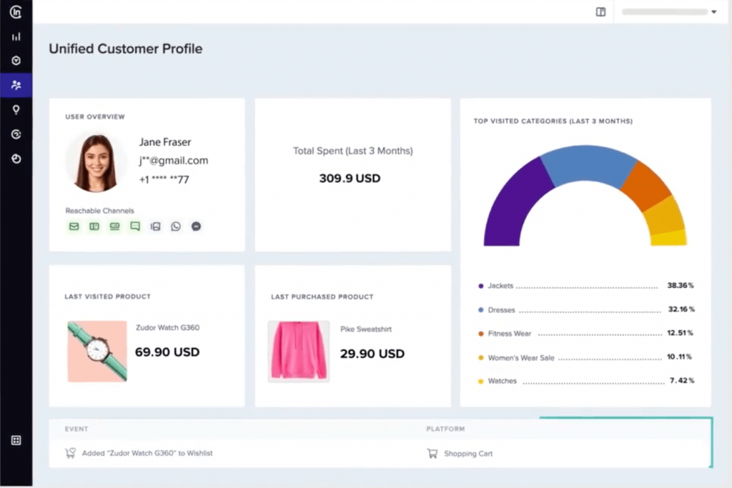
Task: Open the Facebook Messenger channel icon
Action: click(196, 226)
